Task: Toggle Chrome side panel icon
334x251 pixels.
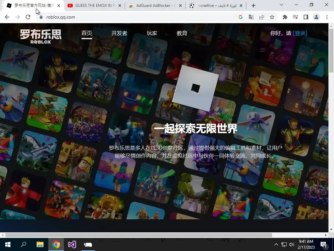Action: click(x=306, y=17)
